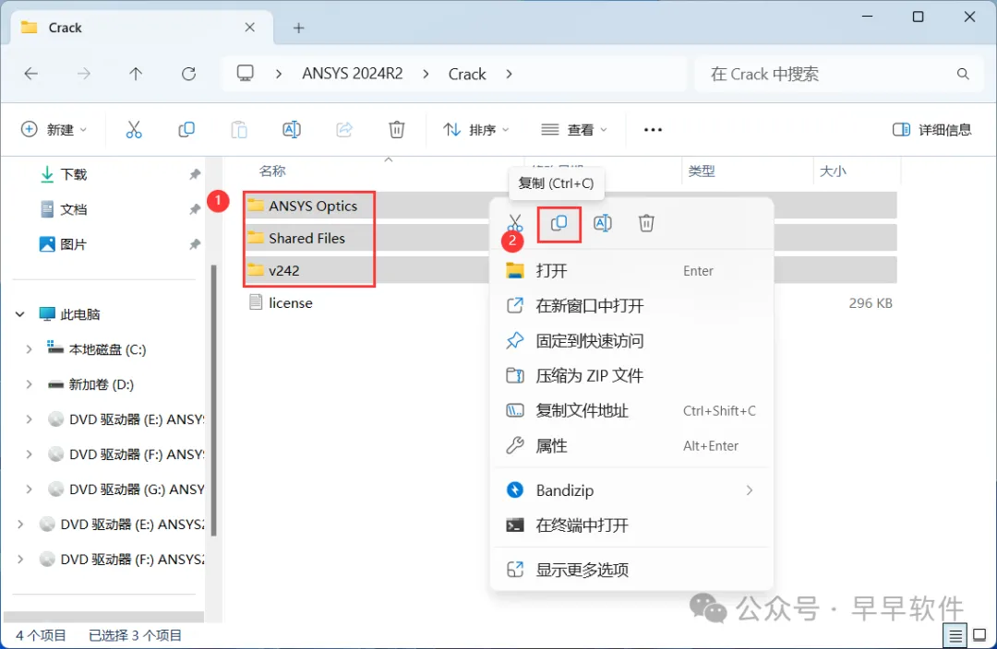Add a new tab with plus button
The height and width of the screenshot is (649, 997).
299,28
